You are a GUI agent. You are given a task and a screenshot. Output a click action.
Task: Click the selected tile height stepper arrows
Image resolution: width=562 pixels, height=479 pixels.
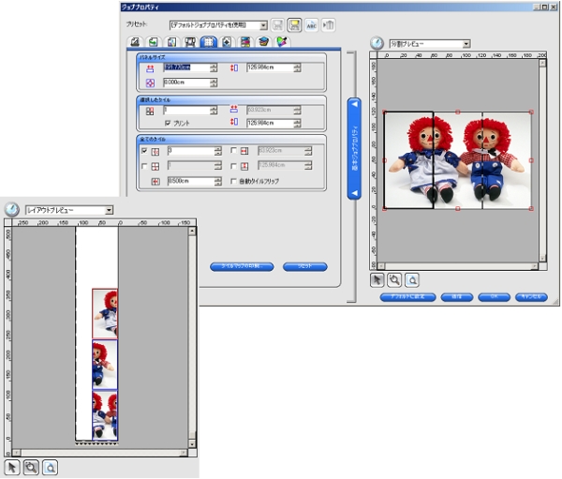pyautogui.click(x=297, y=123)
